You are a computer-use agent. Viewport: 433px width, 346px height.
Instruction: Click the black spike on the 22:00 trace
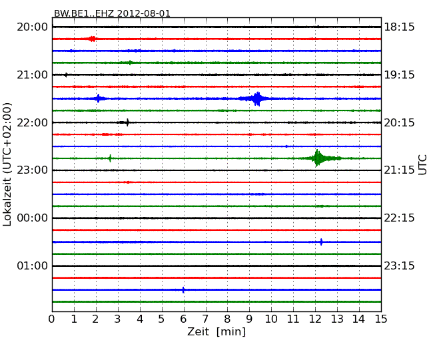point(127,122)
